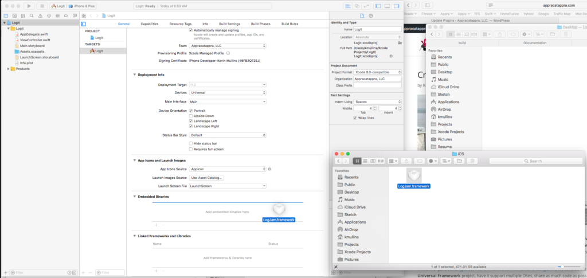587x278 pixels.
Task: Click New Folder icon in iOS Finder toolbar
Action: (x=459, y=161)
